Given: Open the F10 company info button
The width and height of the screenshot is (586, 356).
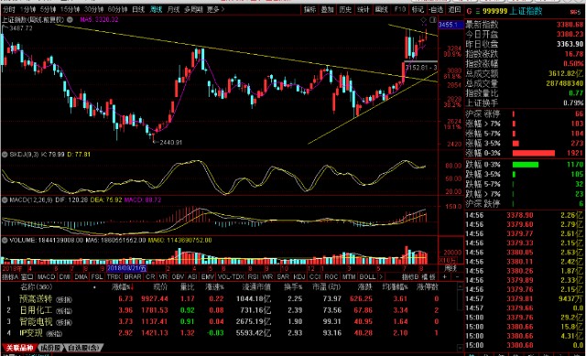Looking at the screenshot, I should [x=399, y=10].
